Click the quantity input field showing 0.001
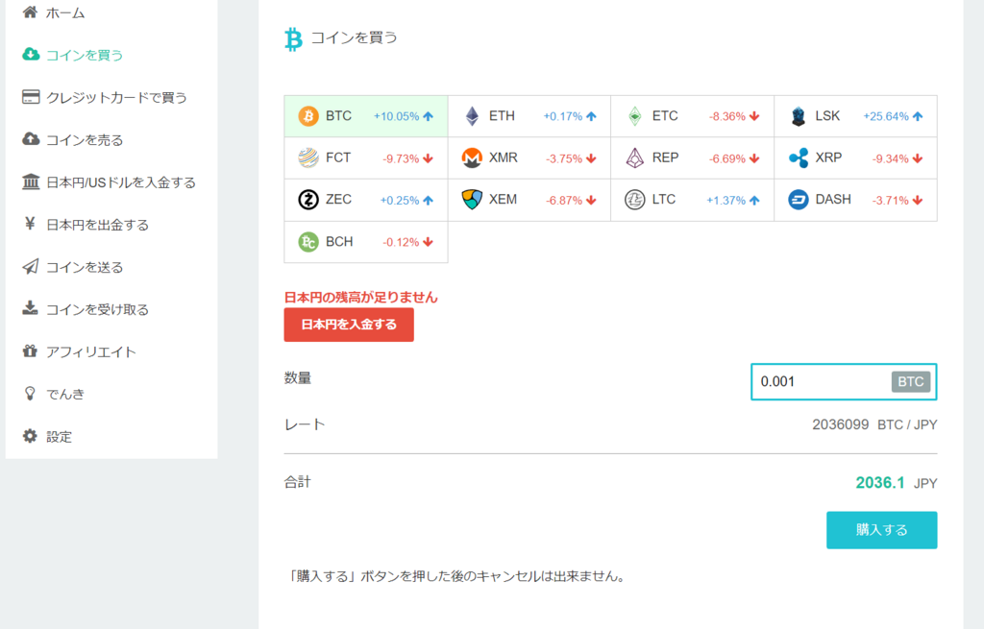Viewport: 984px width, 629px height. click(844, 382)
